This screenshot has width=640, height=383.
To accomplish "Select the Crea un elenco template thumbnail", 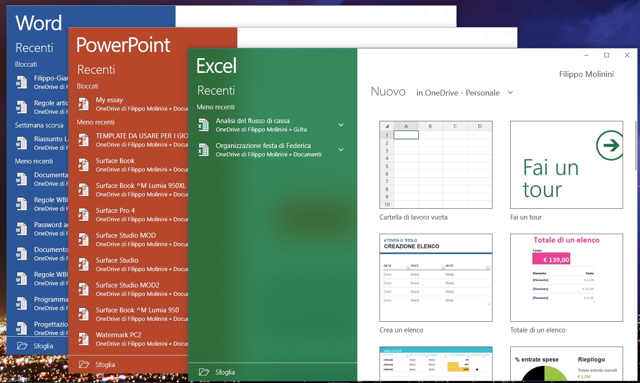I will [x=436, y=278].
